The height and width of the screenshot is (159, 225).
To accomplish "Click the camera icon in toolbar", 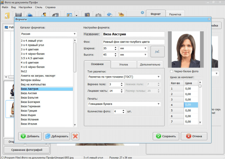I will pos(55,15).
